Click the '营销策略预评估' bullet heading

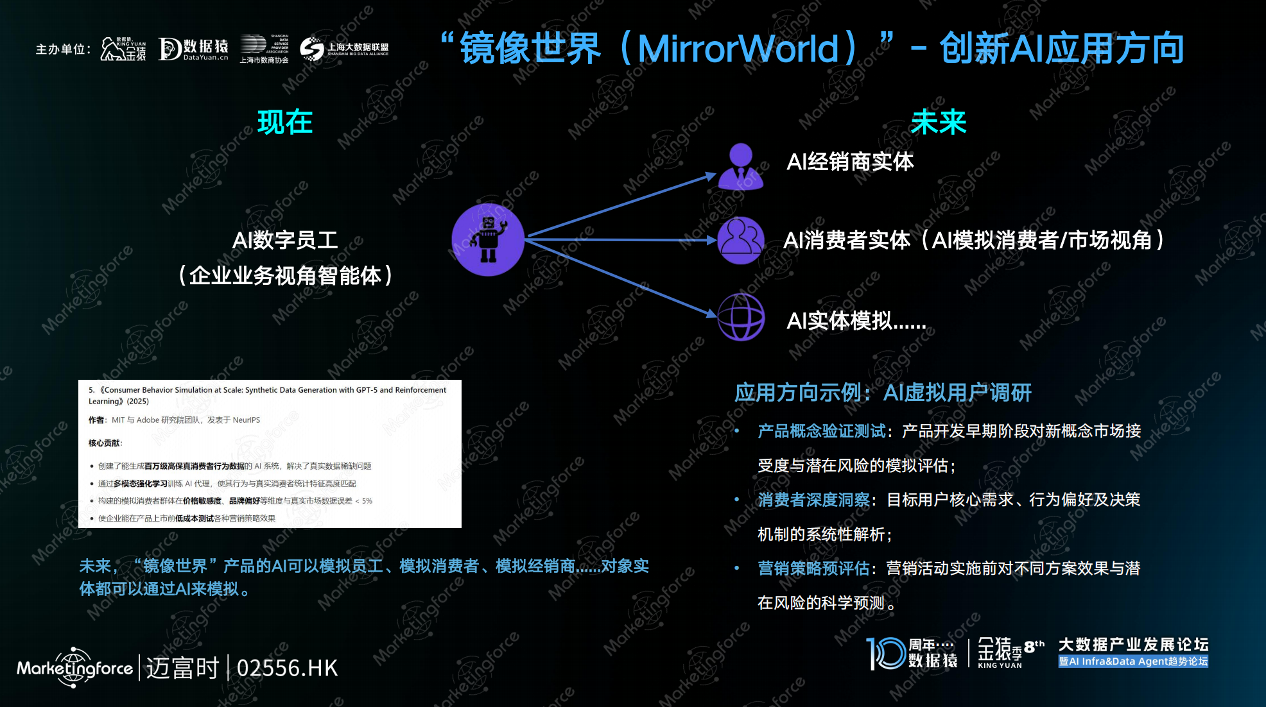[813, 568]
